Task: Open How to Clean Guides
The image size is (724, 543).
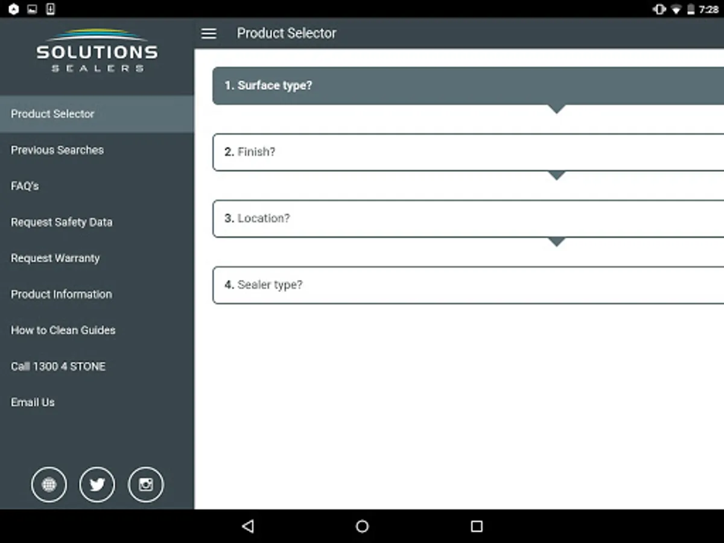Action: coord(97,330)
